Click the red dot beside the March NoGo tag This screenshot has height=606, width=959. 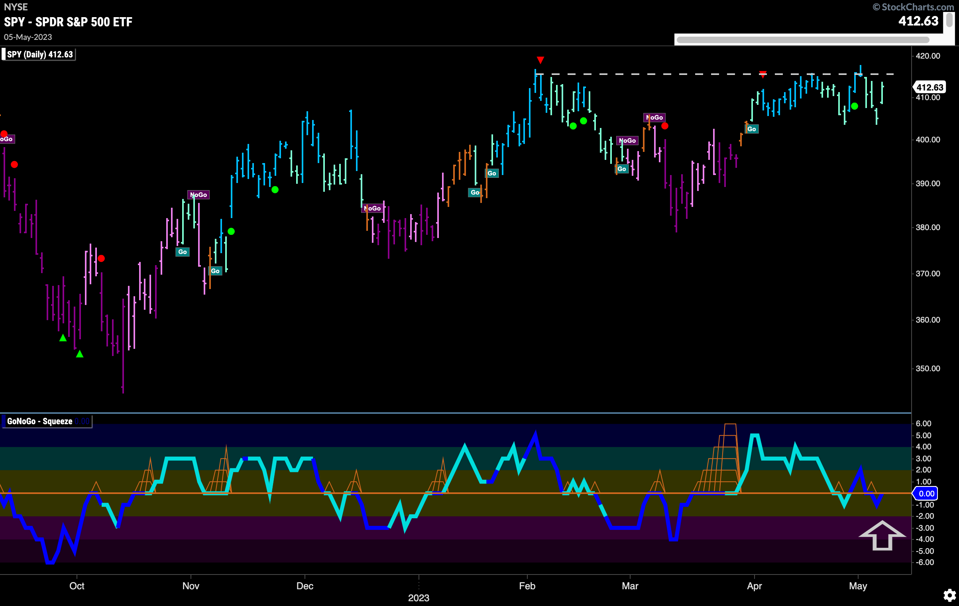(665, 126)
